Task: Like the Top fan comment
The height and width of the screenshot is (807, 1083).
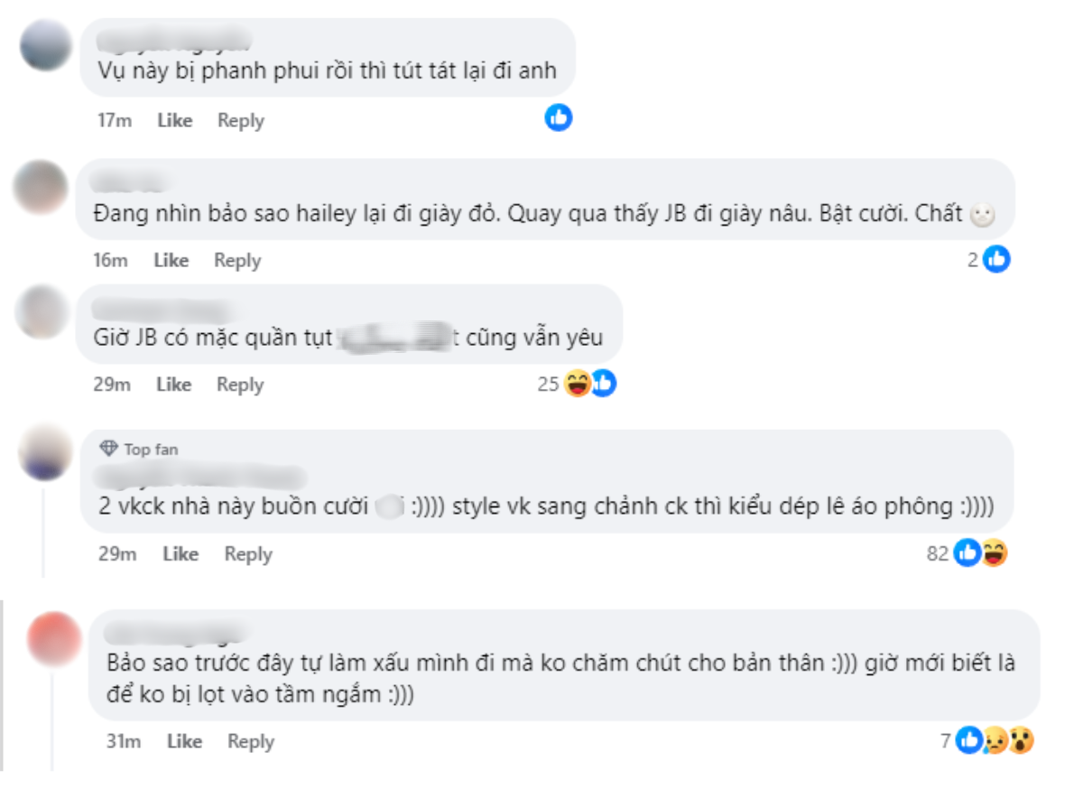Action: click(180, 553)
